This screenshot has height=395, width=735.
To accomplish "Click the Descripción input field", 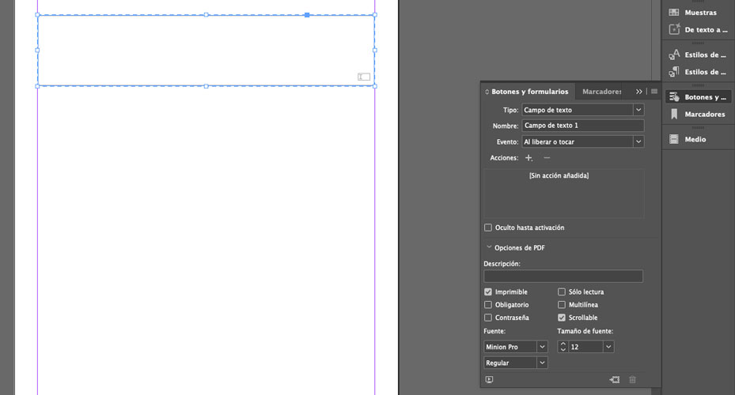I will (x=563, y=276).
